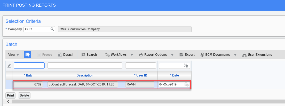Click the Export toolbar button
The width and height of the screenshot is (285, 106).
click(x=187, y=54)
